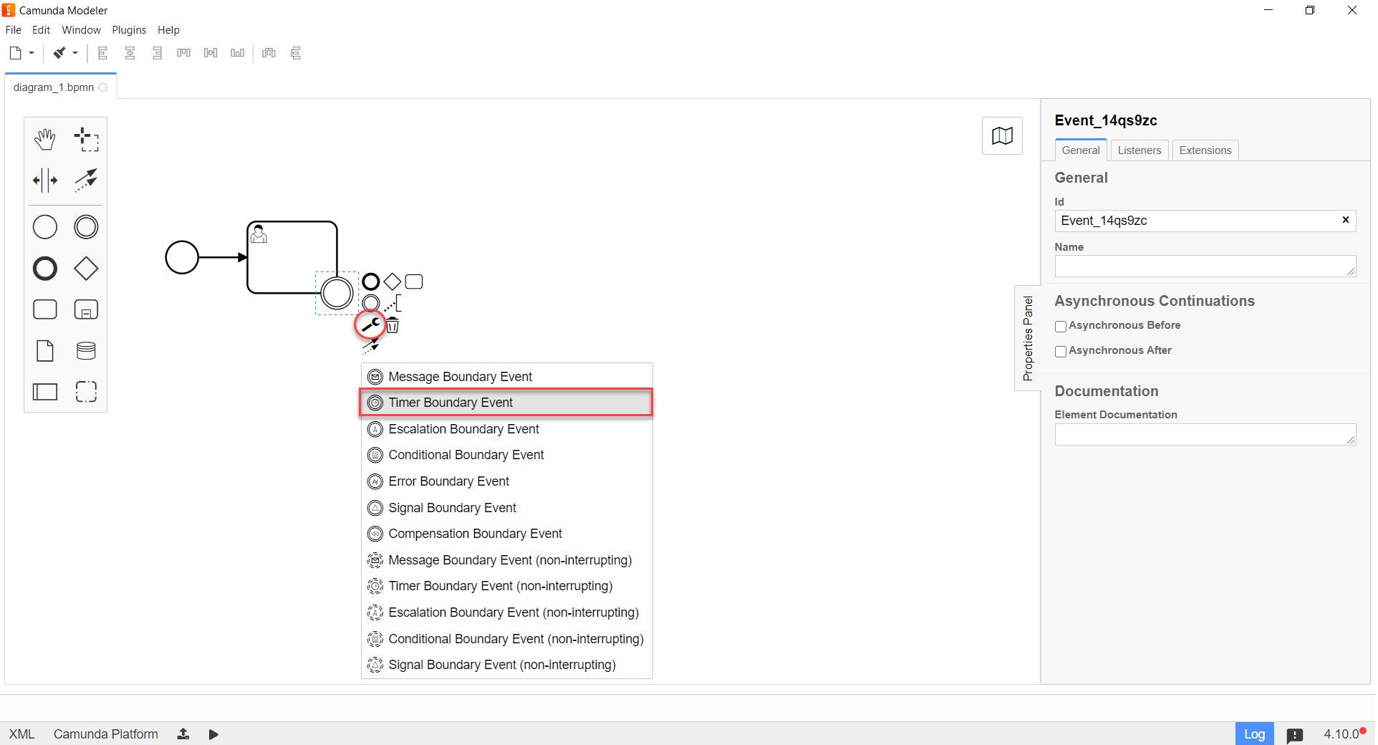The height and width of the screenshot is (745, 1378).
Task: Create a DataObjectReference from palette
Action: tap(45, 351)
